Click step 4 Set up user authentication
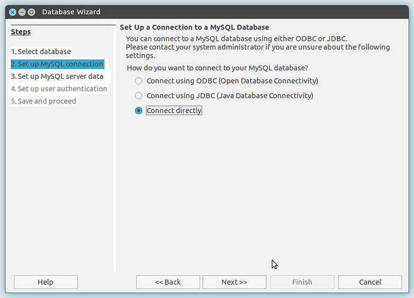This screenshot has height=298, width=414. 59,89
